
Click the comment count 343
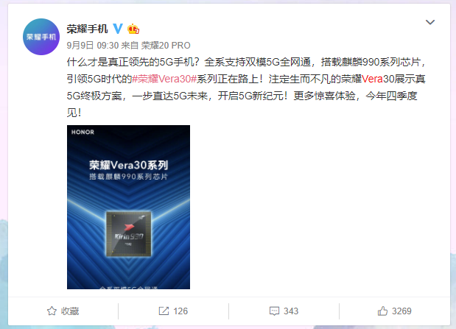(291, 311)
